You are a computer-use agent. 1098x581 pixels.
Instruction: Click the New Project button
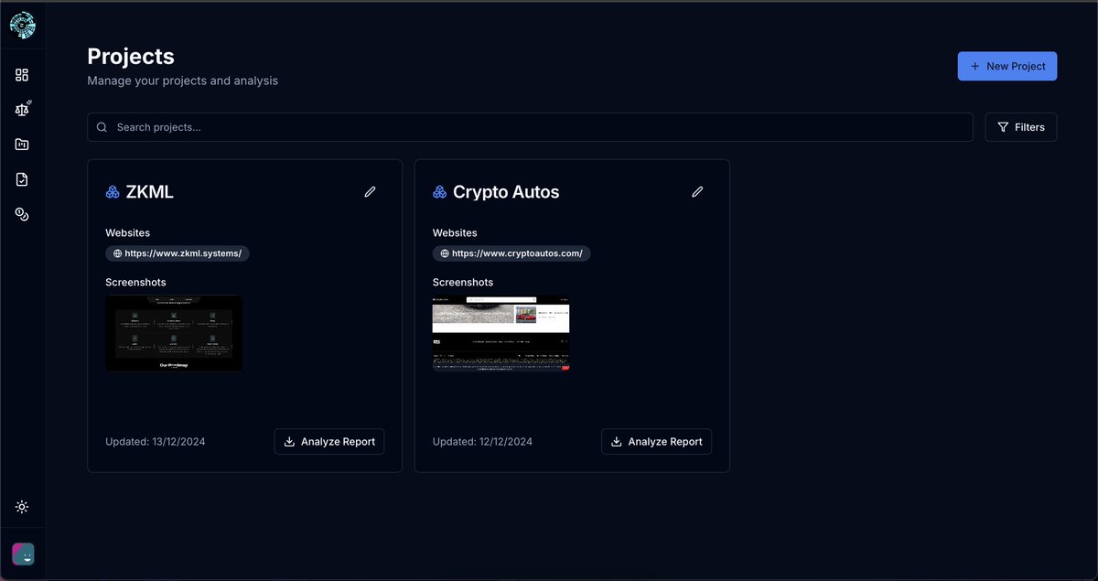coord(1007,66)
